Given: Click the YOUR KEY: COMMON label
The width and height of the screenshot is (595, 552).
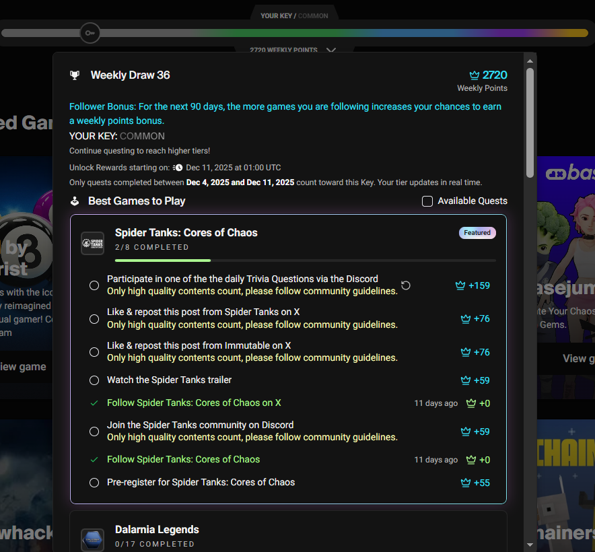Looking at the screenshot, I should [x=117, y=136].
